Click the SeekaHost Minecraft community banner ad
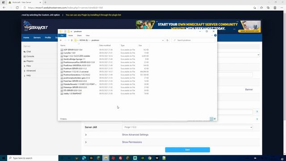Screen dimensions: 286x161 coord(198,27)
